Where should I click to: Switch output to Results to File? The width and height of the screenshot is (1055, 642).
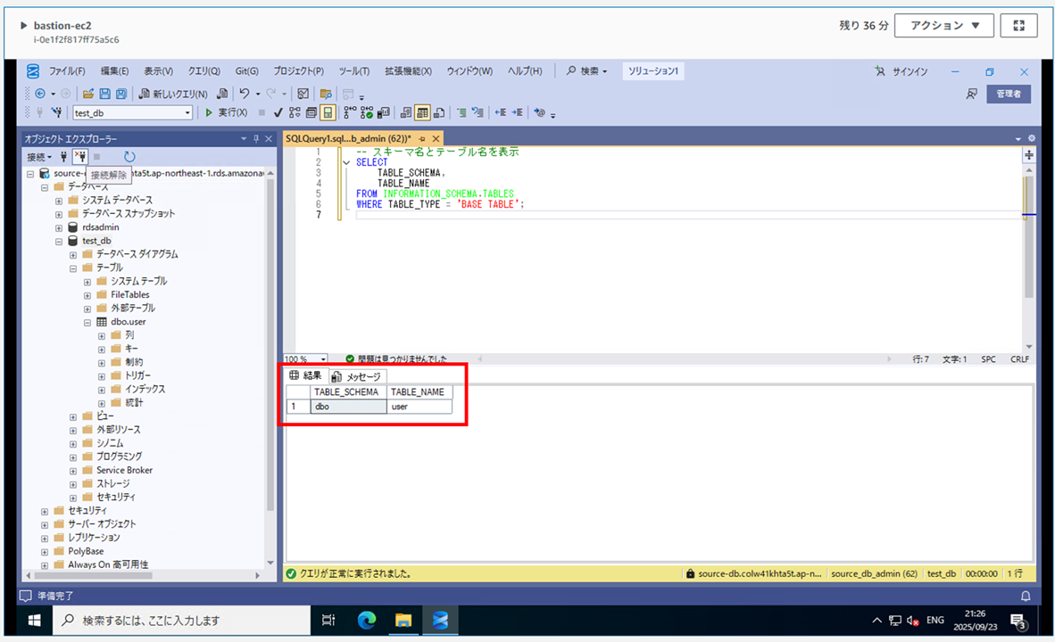coord(438,112)
